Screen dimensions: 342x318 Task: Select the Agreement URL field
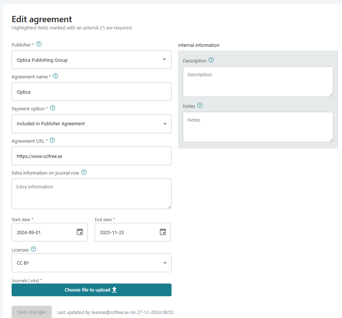[91, 155]
